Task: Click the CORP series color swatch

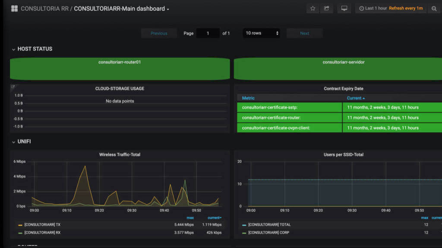Action: pos(244,233)
